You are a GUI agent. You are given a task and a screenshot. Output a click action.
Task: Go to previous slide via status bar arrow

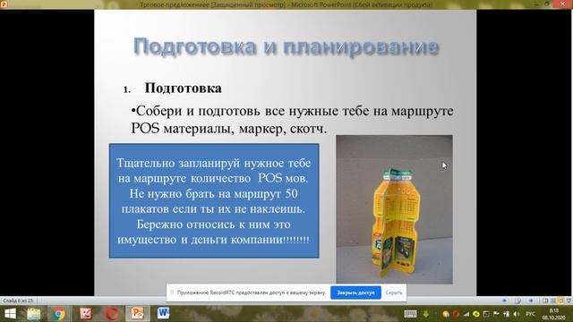504,301
